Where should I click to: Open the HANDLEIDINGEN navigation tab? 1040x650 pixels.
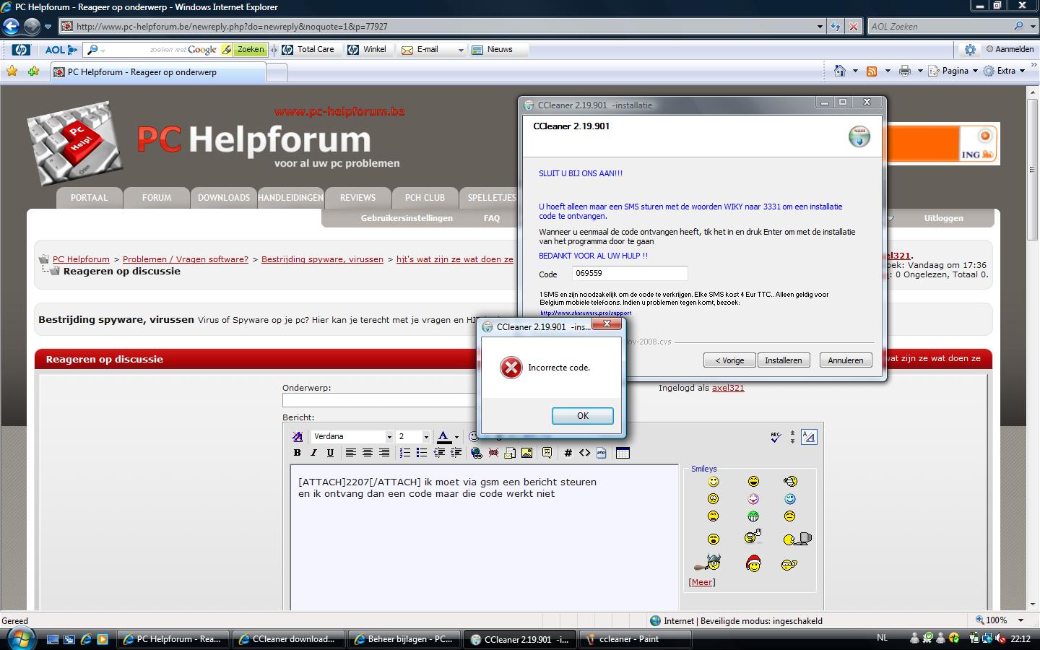click(x=290, y=197)
